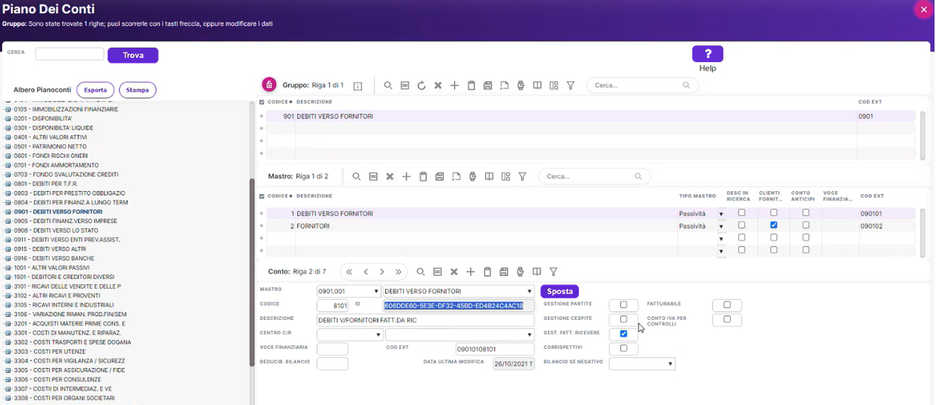Click the form view icon in Mastro toolbar
The height and width of the screenshot is (405, 936).
coord(373,177)
